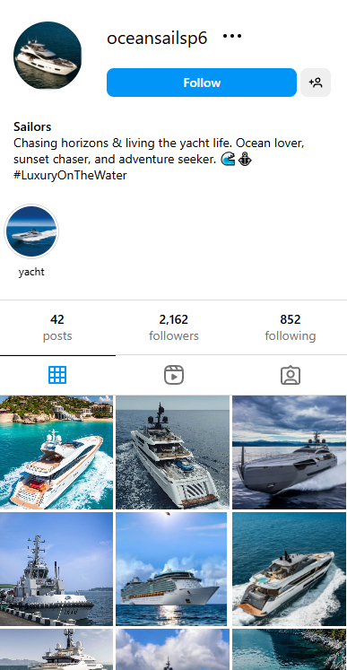
Task: Open docked gray navy ship post
Action: [56, 570]
